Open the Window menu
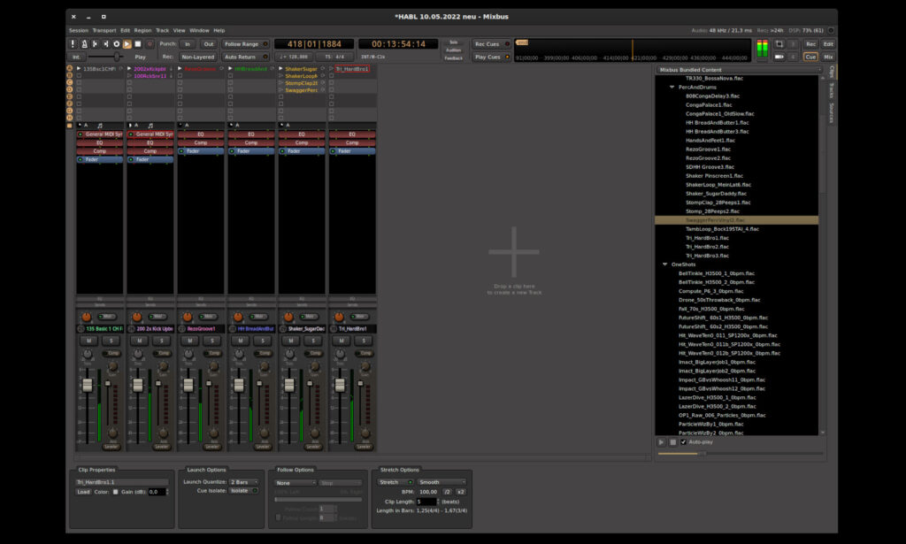This screenshot has height=544, width=906. pyautogui.click(x=199, y=31)
